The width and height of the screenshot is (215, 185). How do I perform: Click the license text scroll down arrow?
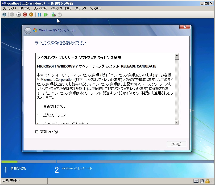[177, 122]
